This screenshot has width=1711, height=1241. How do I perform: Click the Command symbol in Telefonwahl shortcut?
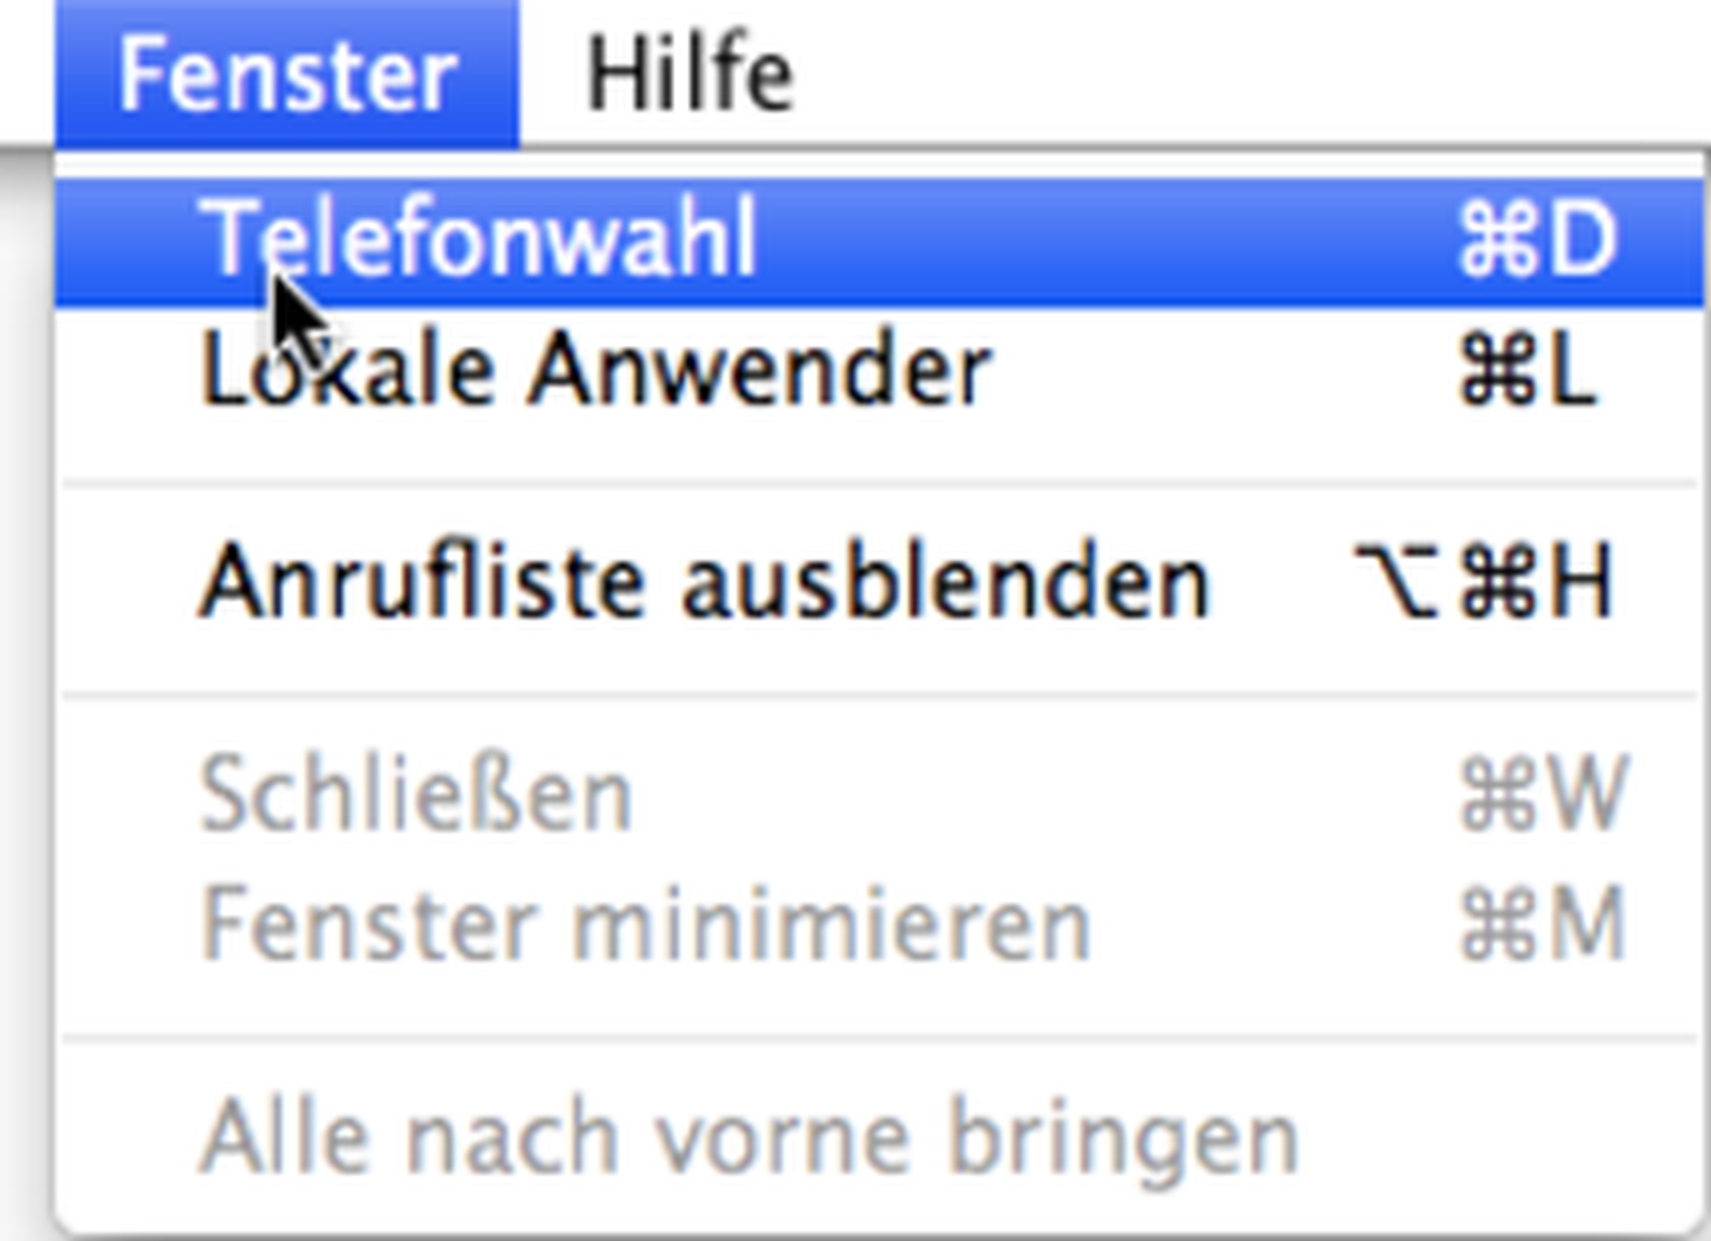click(x=1495, y=241)
